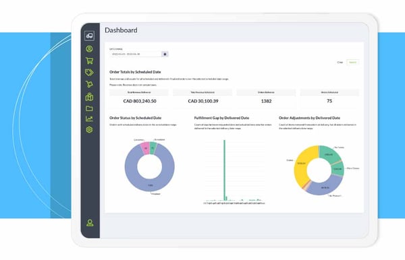Select the Order Adjustments by Delivered Date heading
The image size is (405, 260).
309,118
